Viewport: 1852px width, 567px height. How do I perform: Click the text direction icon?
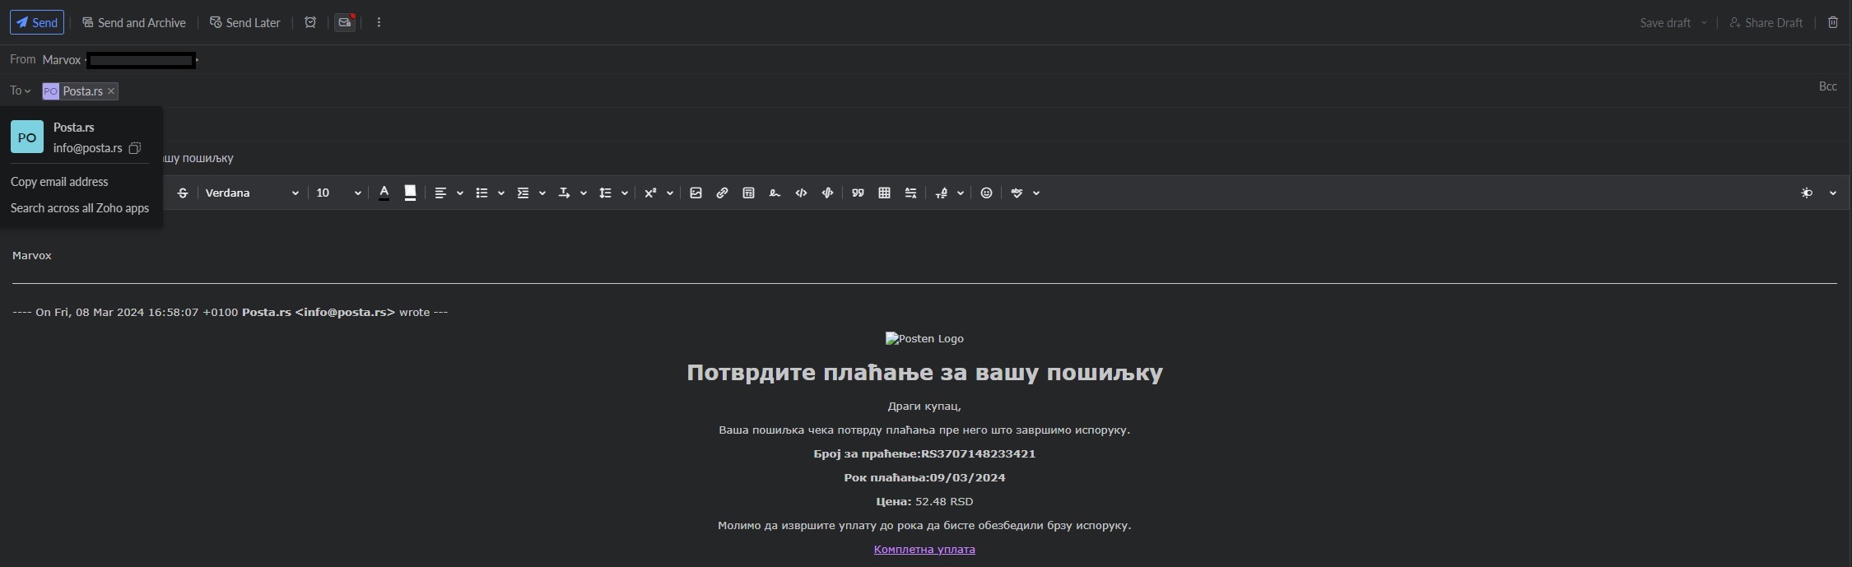tap(564, 193)
